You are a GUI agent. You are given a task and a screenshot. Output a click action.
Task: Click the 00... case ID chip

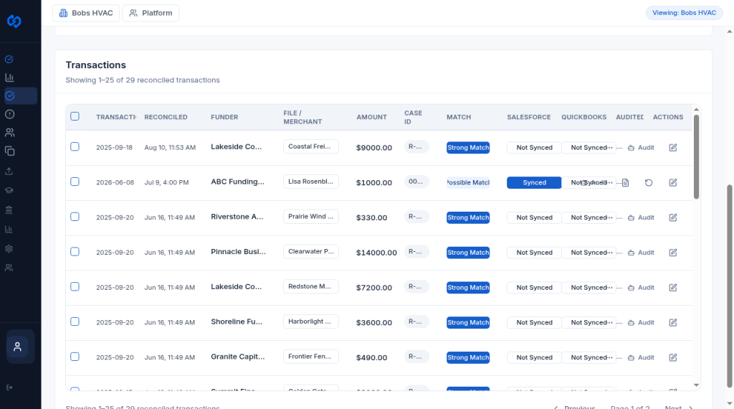pos(416,182)
